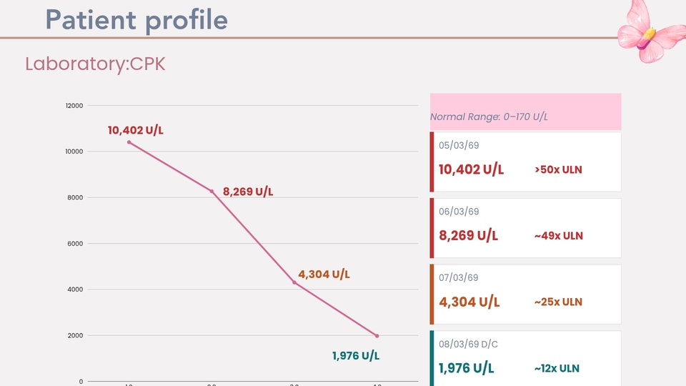Click the pink butterfly graphic

[651, 31]
